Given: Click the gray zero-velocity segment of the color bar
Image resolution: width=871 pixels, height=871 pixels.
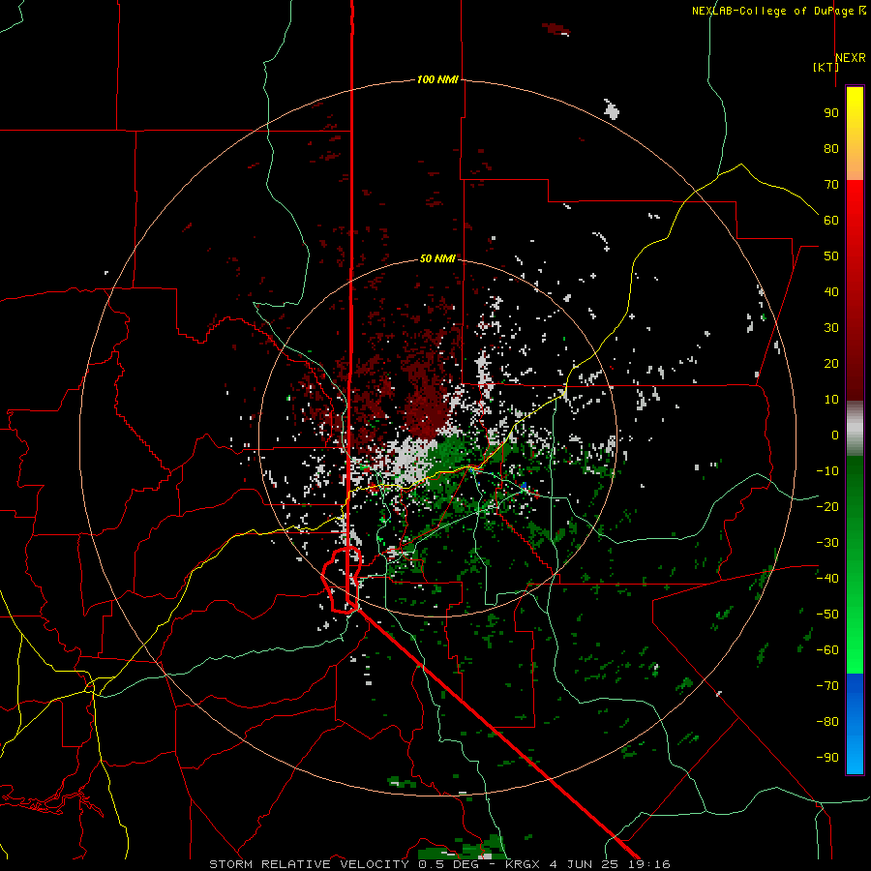Looking at the screenshot, I should [x=855, y=429].
